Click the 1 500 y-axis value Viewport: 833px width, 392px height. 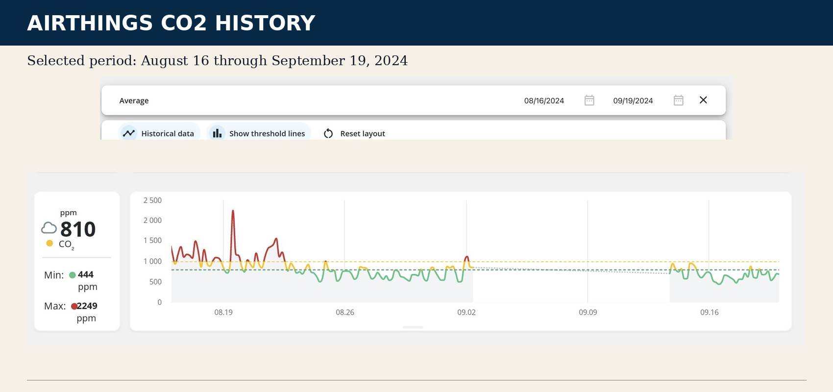pyautogui.click(x=152, y=241)
